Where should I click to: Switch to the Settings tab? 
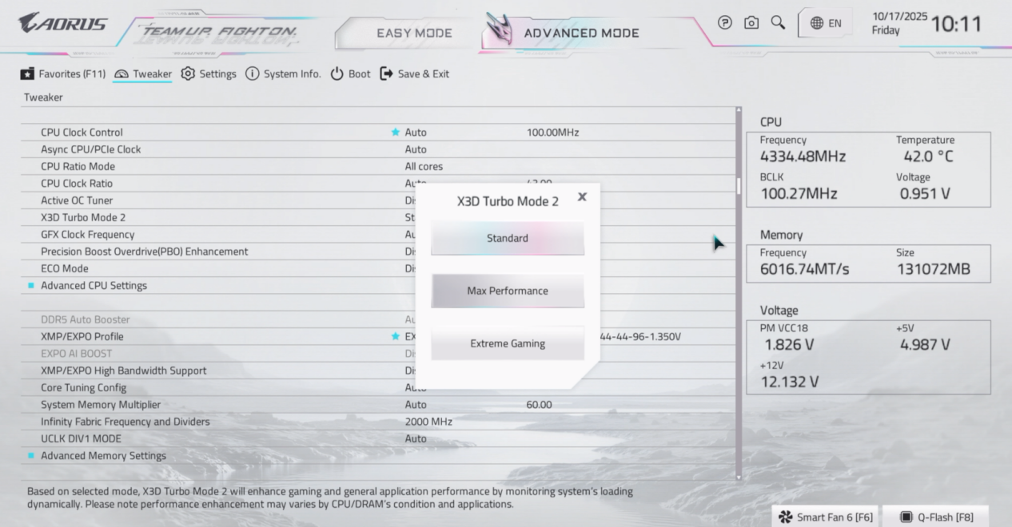209,73
